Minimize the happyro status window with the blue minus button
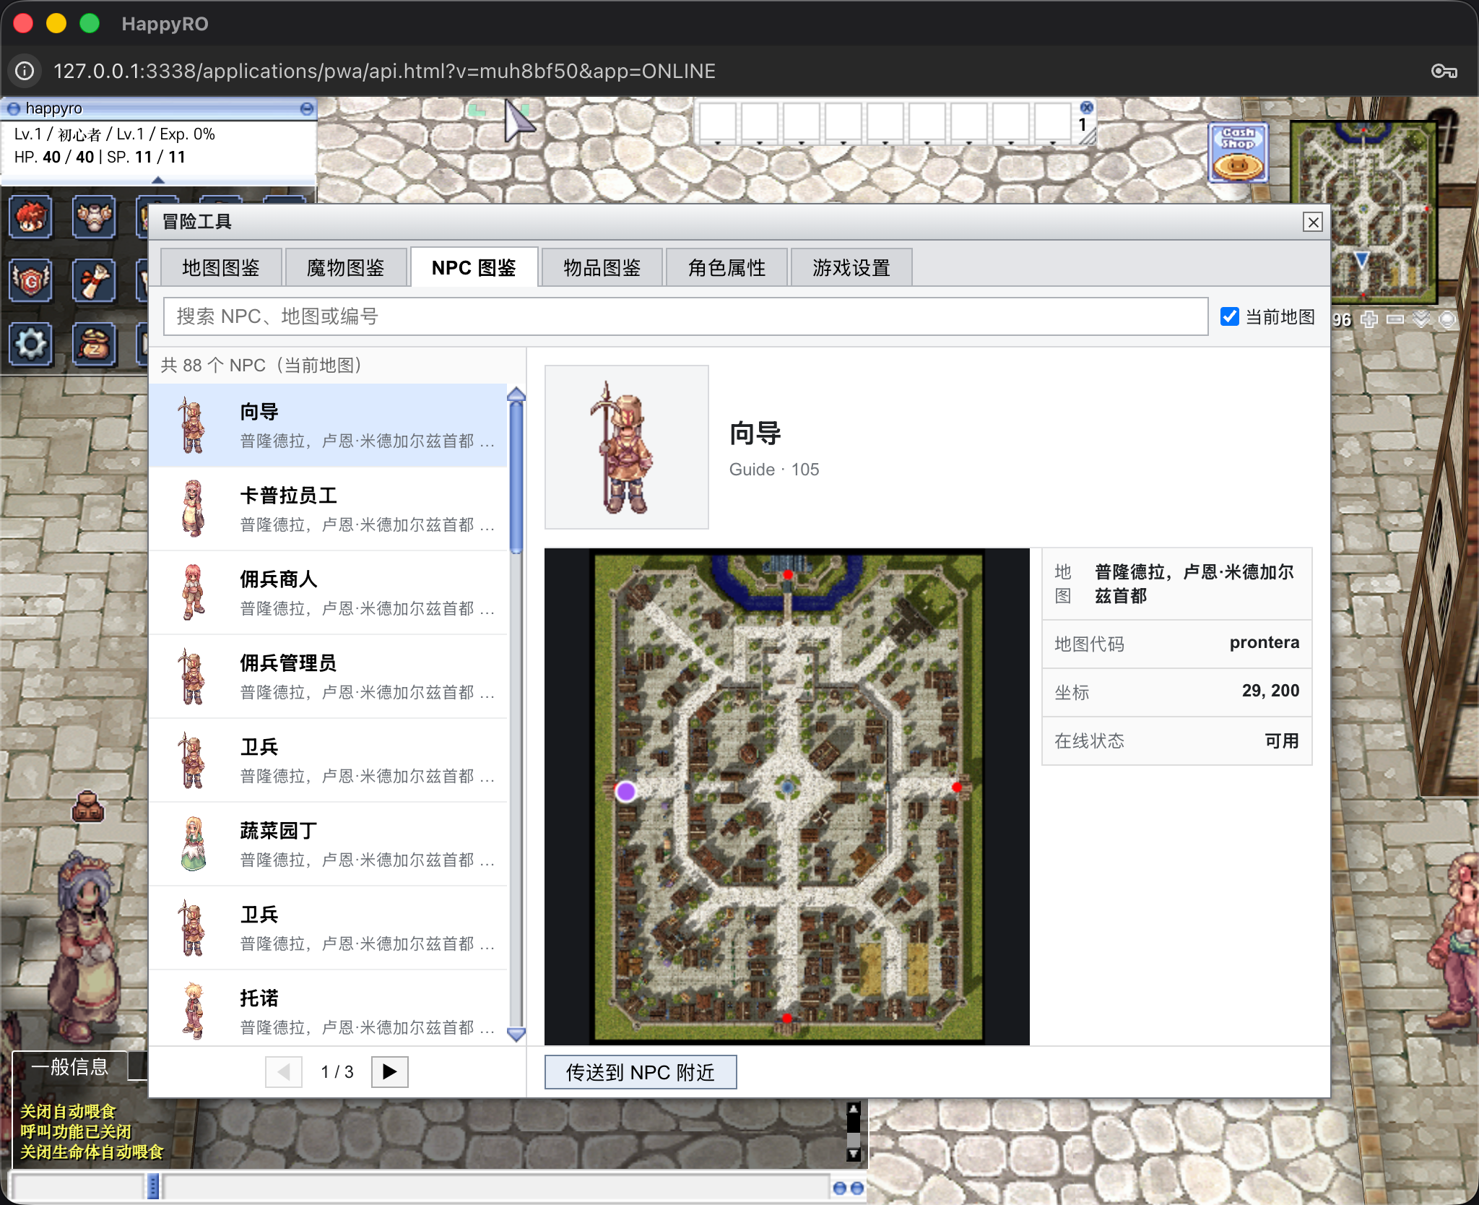This screenshot has height=1205, width=1479. tap(307, 108)
